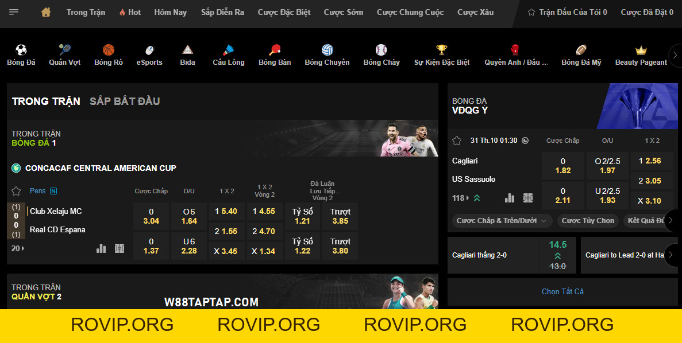
Task: Select the Bóng Bàn table tennis icon
Action: [275, 49]
